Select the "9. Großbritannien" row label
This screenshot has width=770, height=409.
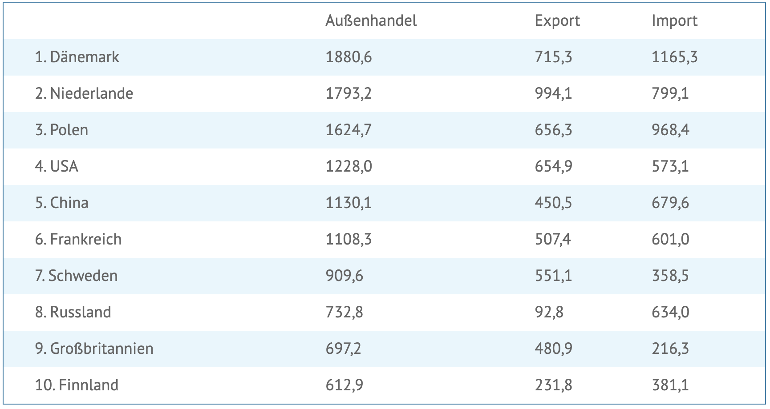coord(94,349)
